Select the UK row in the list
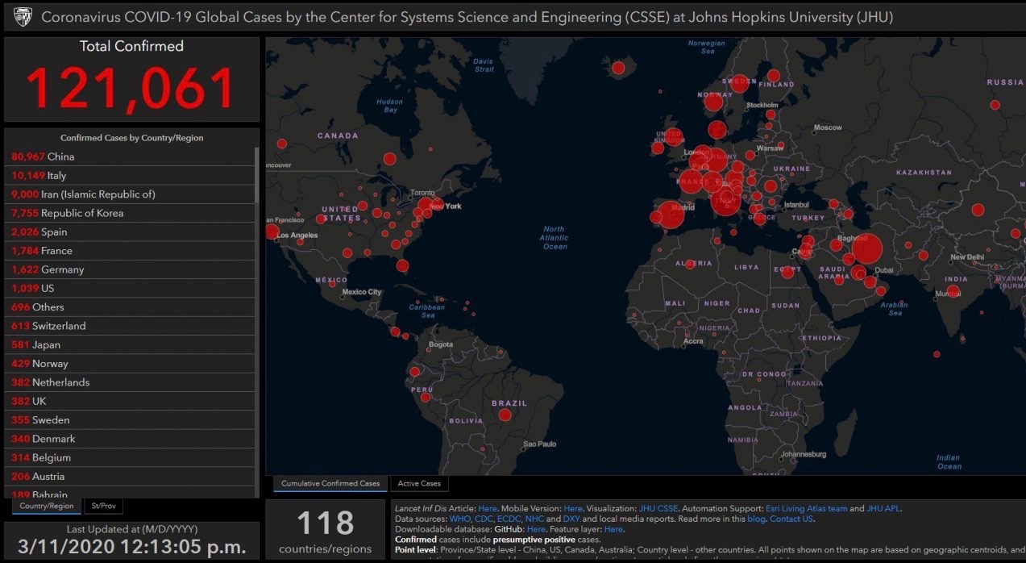 coord(129,401)
